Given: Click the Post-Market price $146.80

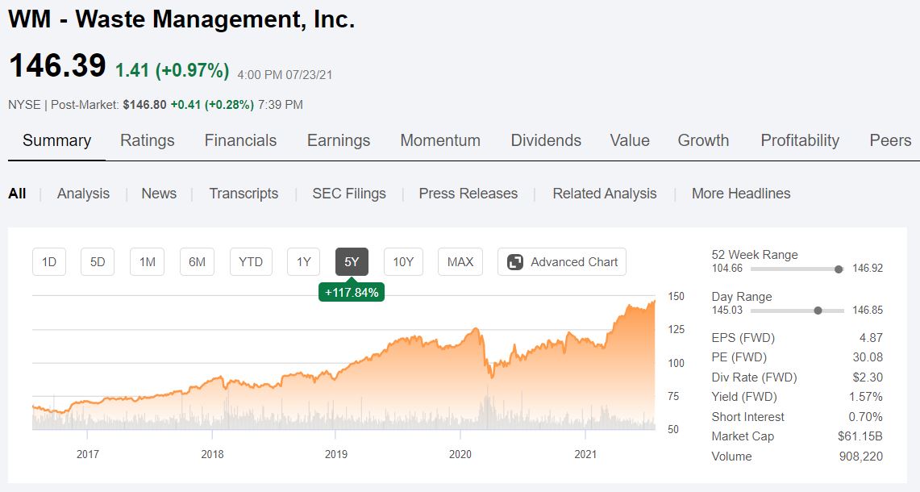Looking at the screenshot, I should tap(144, 105).
